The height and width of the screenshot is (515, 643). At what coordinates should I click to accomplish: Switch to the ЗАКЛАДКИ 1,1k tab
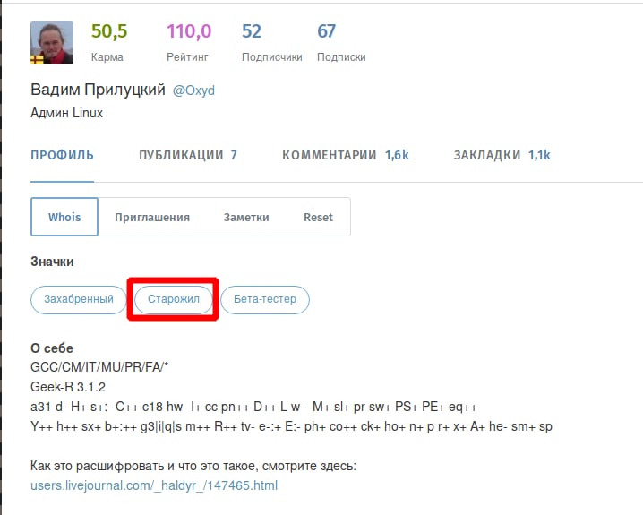pos(502,155)
